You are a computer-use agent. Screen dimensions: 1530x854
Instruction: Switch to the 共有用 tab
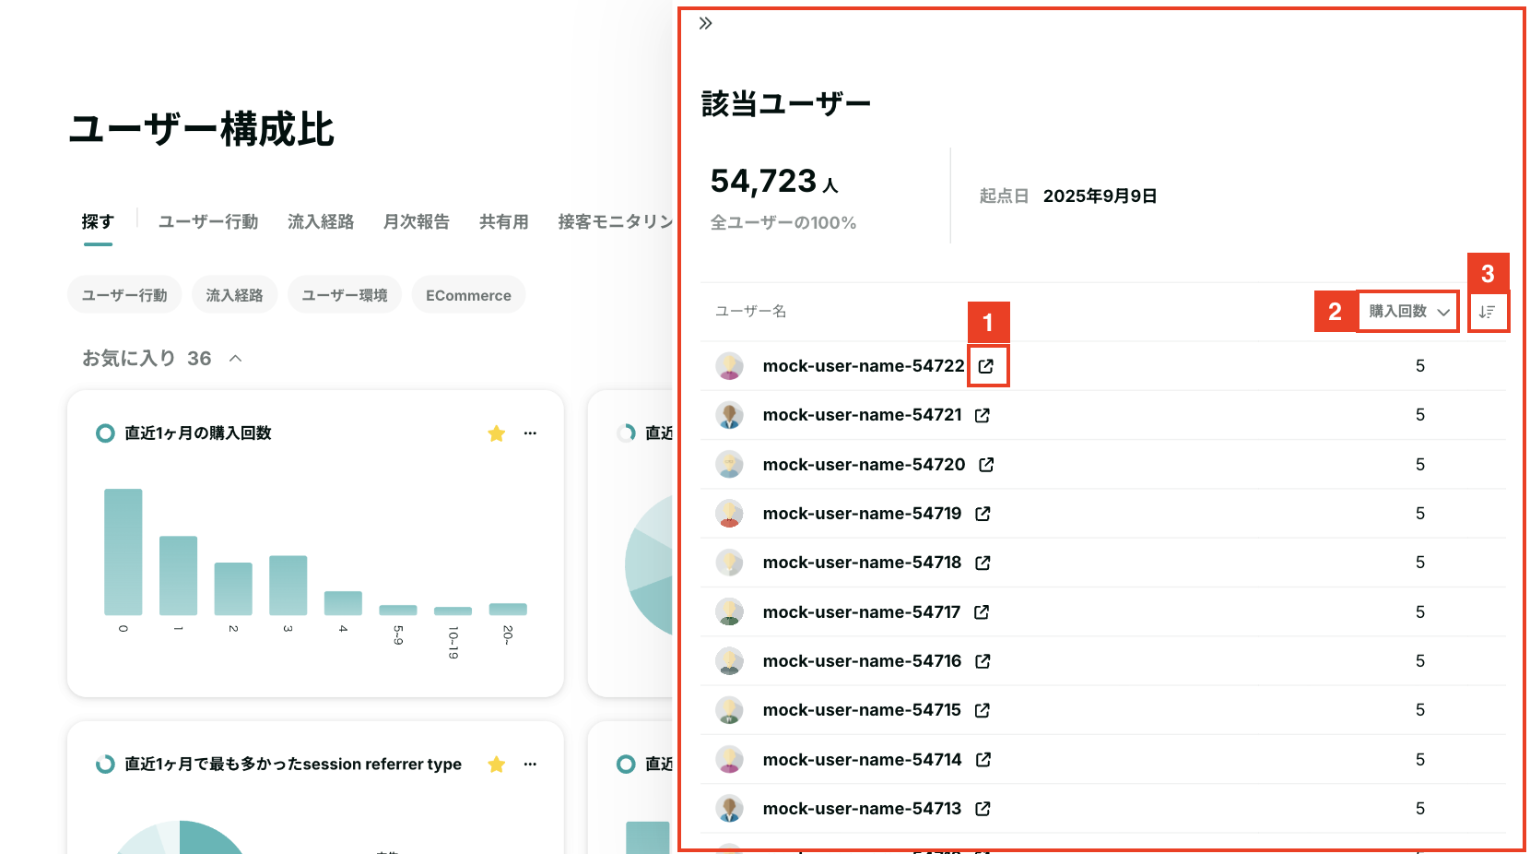tap(504, 222)
